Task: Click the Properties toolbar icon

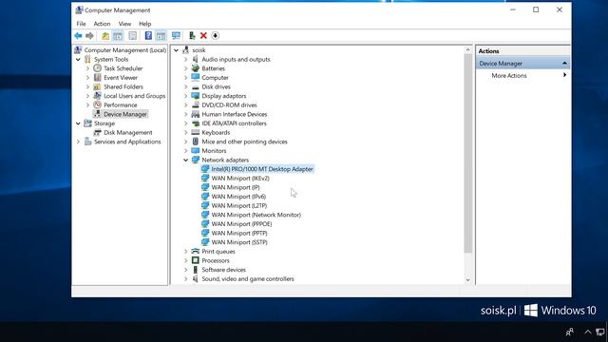Action: coord(133,36)
